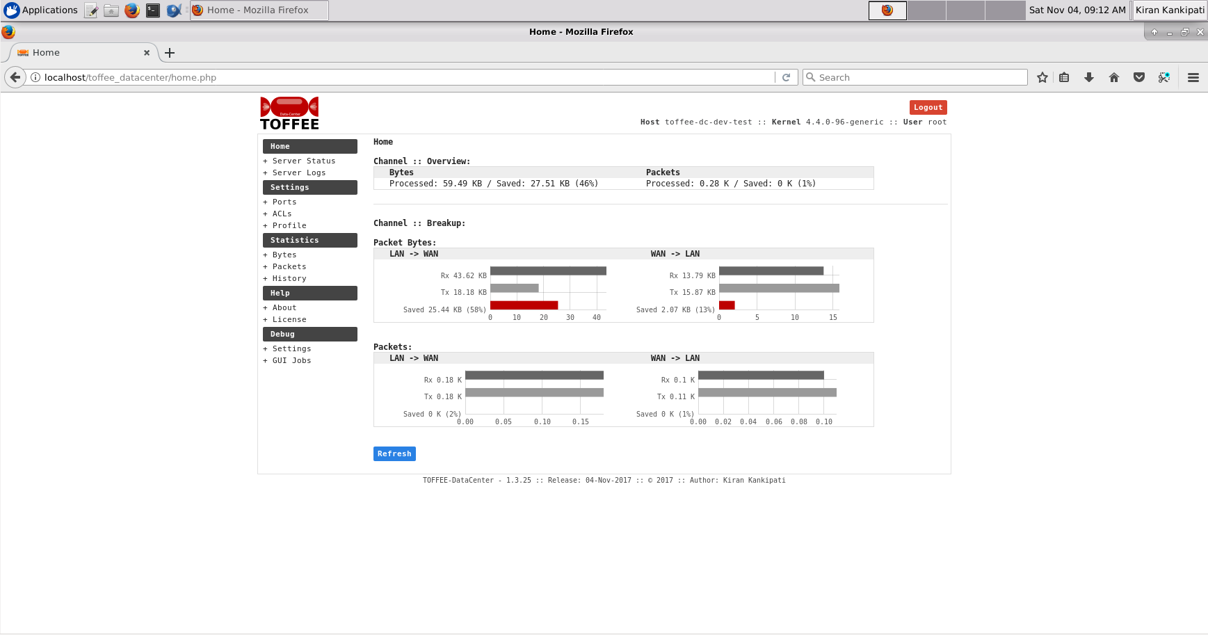Open the About page
Image resolution: width=1208 pixels, height=635 pixels.
(x=284, y=307)
